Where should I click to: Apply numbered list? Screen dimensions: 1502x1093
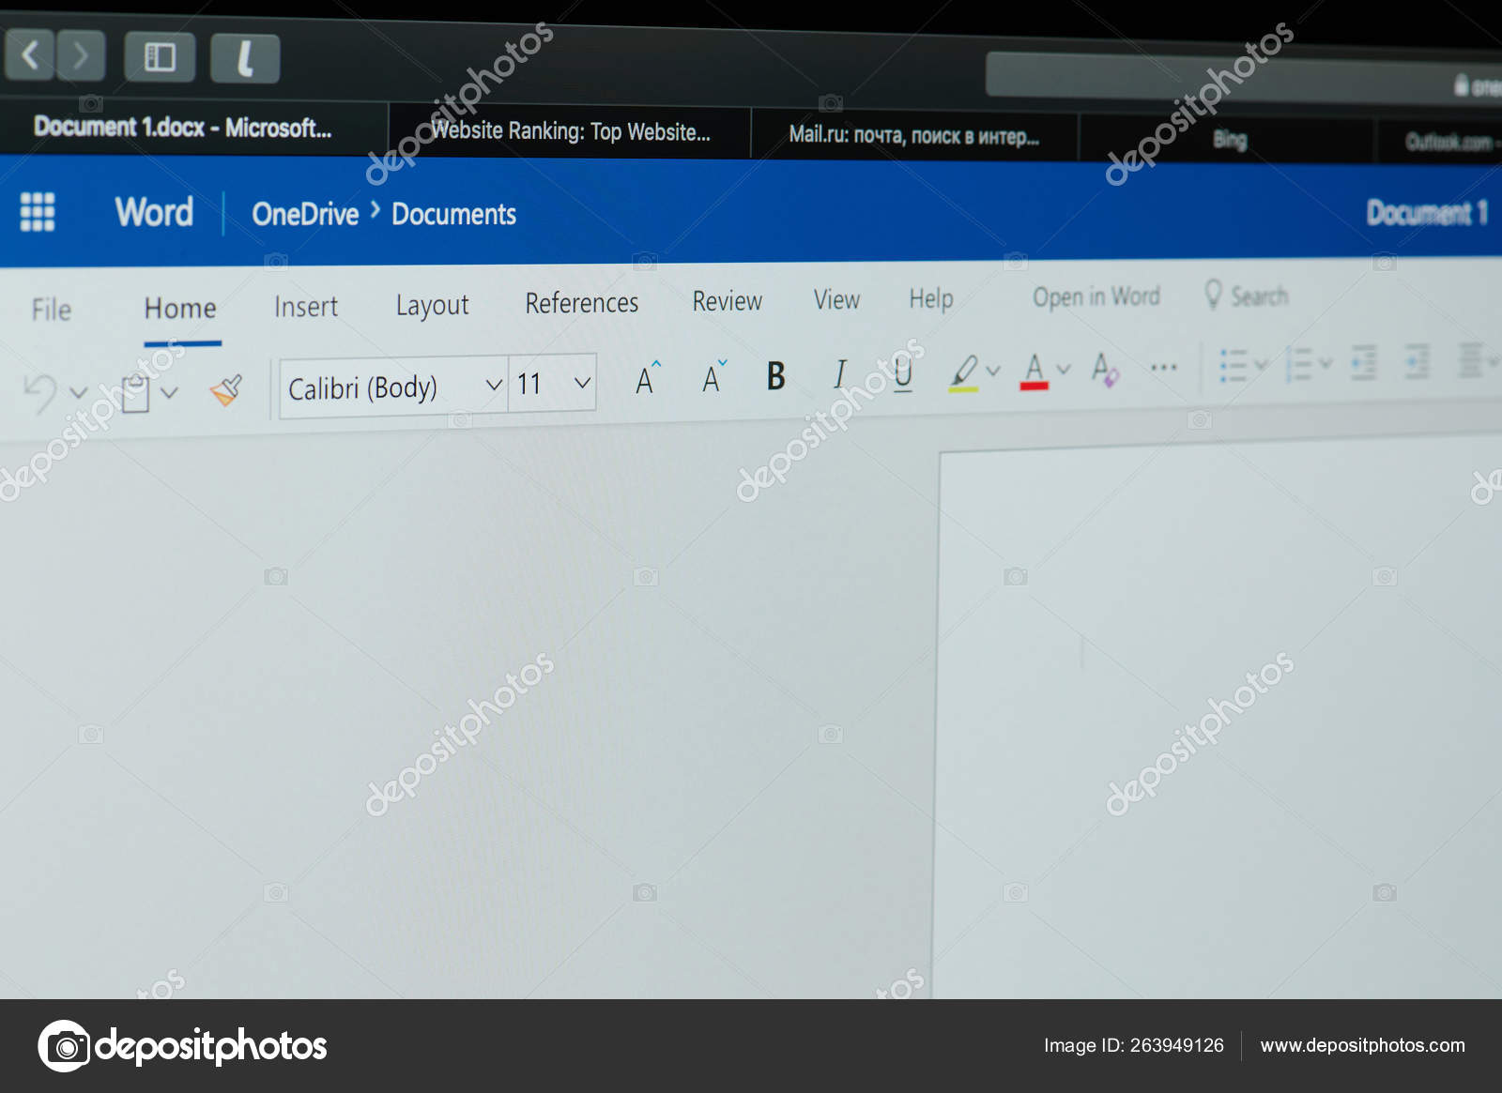pos(1299,364)
